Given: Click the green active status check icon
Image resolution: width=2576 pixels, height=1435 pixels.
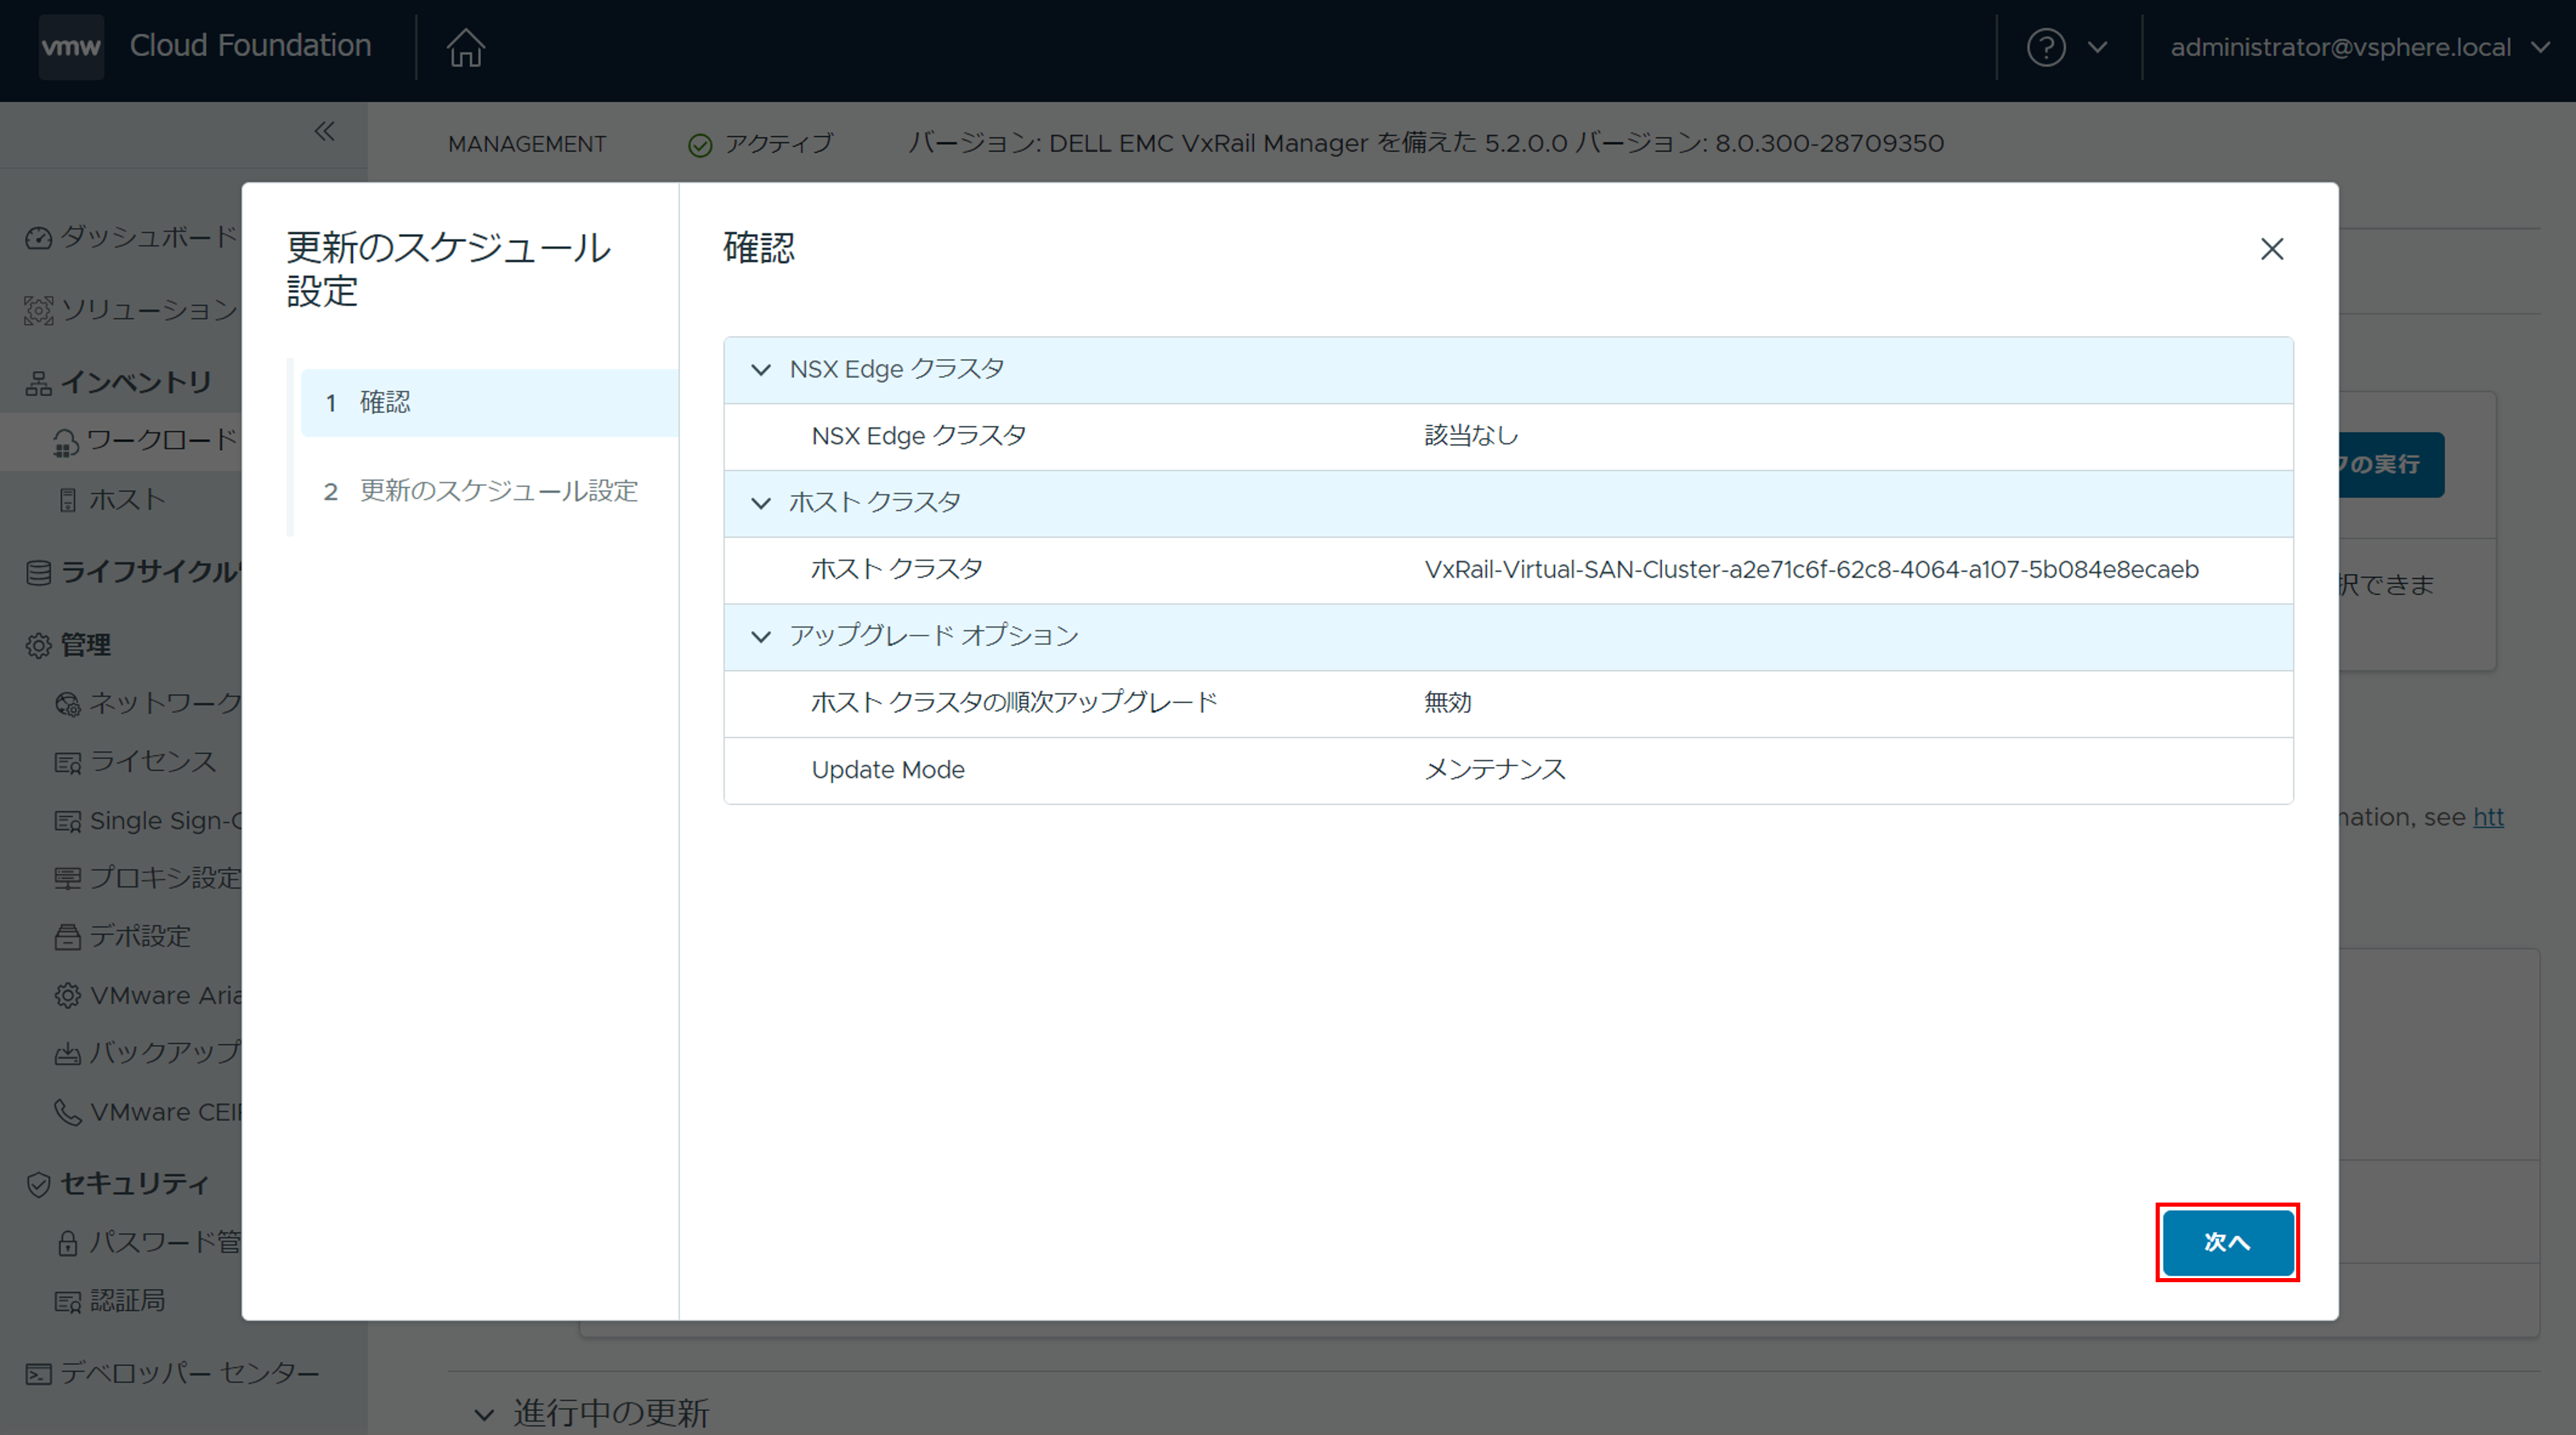Looking at the screenshot, I should [700, 145].
